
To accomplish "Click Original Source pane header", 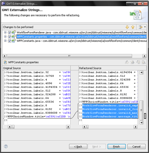I will click(x=36, y=68).
